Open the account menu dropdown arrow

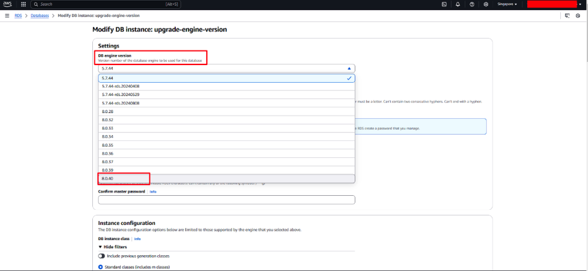pos(580,4)
